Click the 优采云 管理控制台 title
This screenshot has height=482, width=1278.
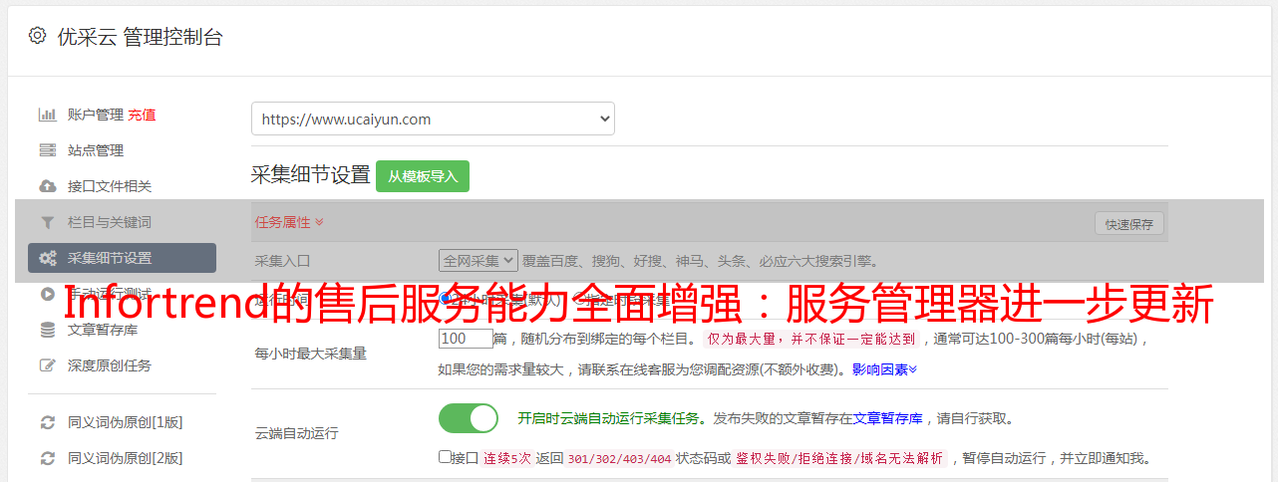[x=140, y=37]
